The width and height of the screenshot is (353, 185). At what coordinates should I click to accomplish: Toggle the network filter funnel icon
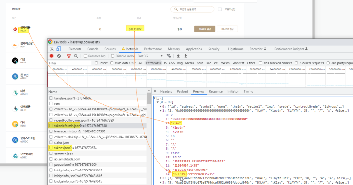click(x=69, y=56)
